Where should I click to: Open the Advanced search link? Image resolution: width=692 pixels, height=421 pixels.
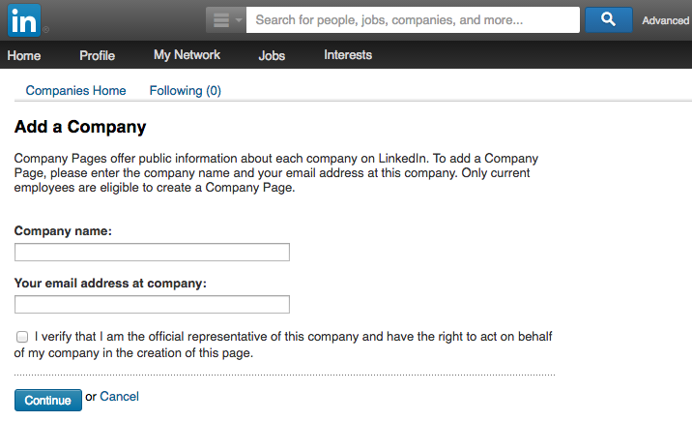pos(665,20)
